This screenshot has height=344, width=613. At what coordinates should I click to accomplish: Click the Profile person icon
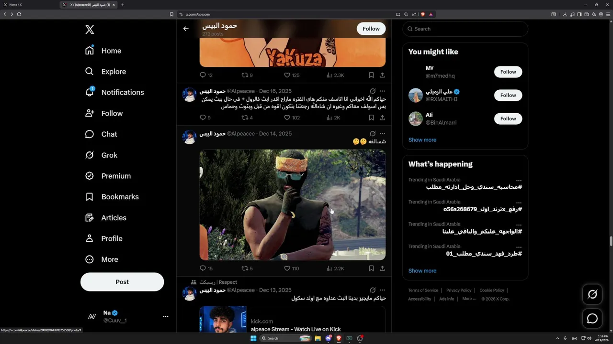(90, 238)
